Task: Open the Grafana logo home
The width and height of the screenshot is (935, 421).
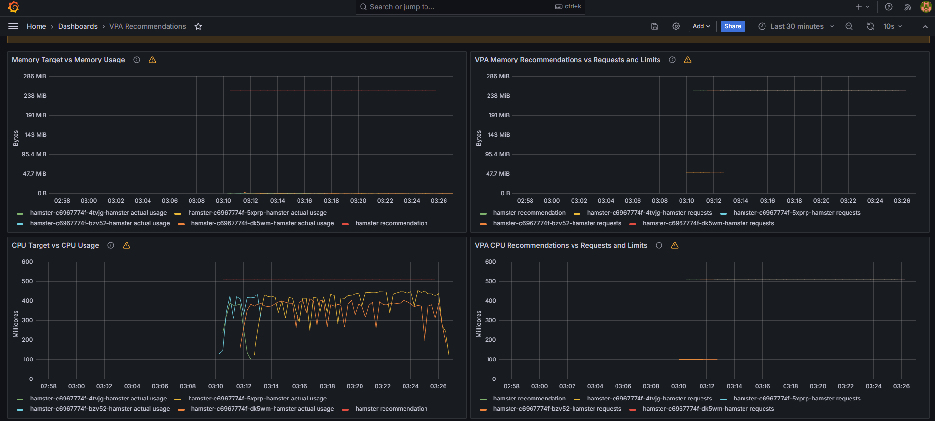Action: tap(13, 7)
